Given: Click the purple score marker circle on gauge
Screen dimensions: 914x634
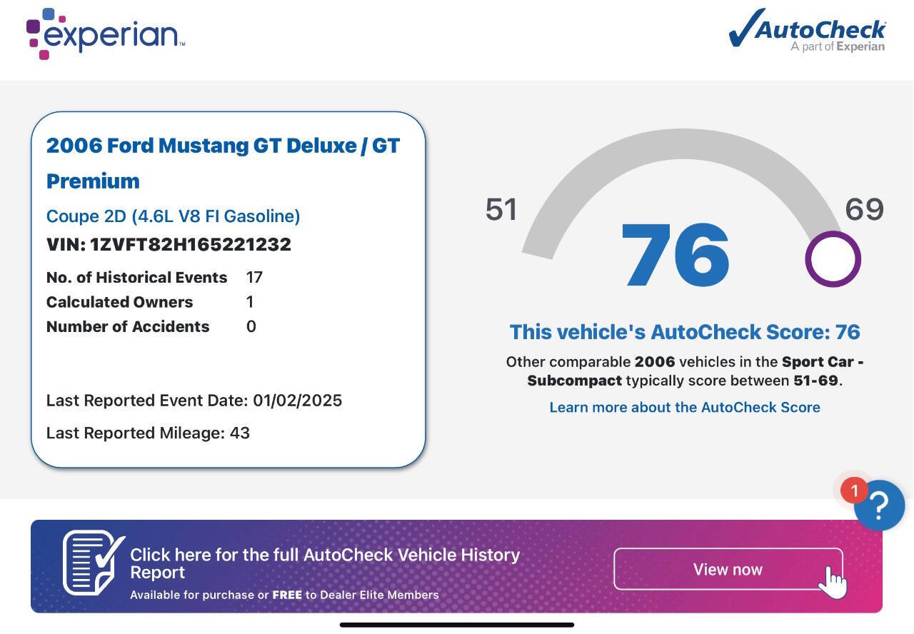Looking at the screenshot, I should point(833,259).
